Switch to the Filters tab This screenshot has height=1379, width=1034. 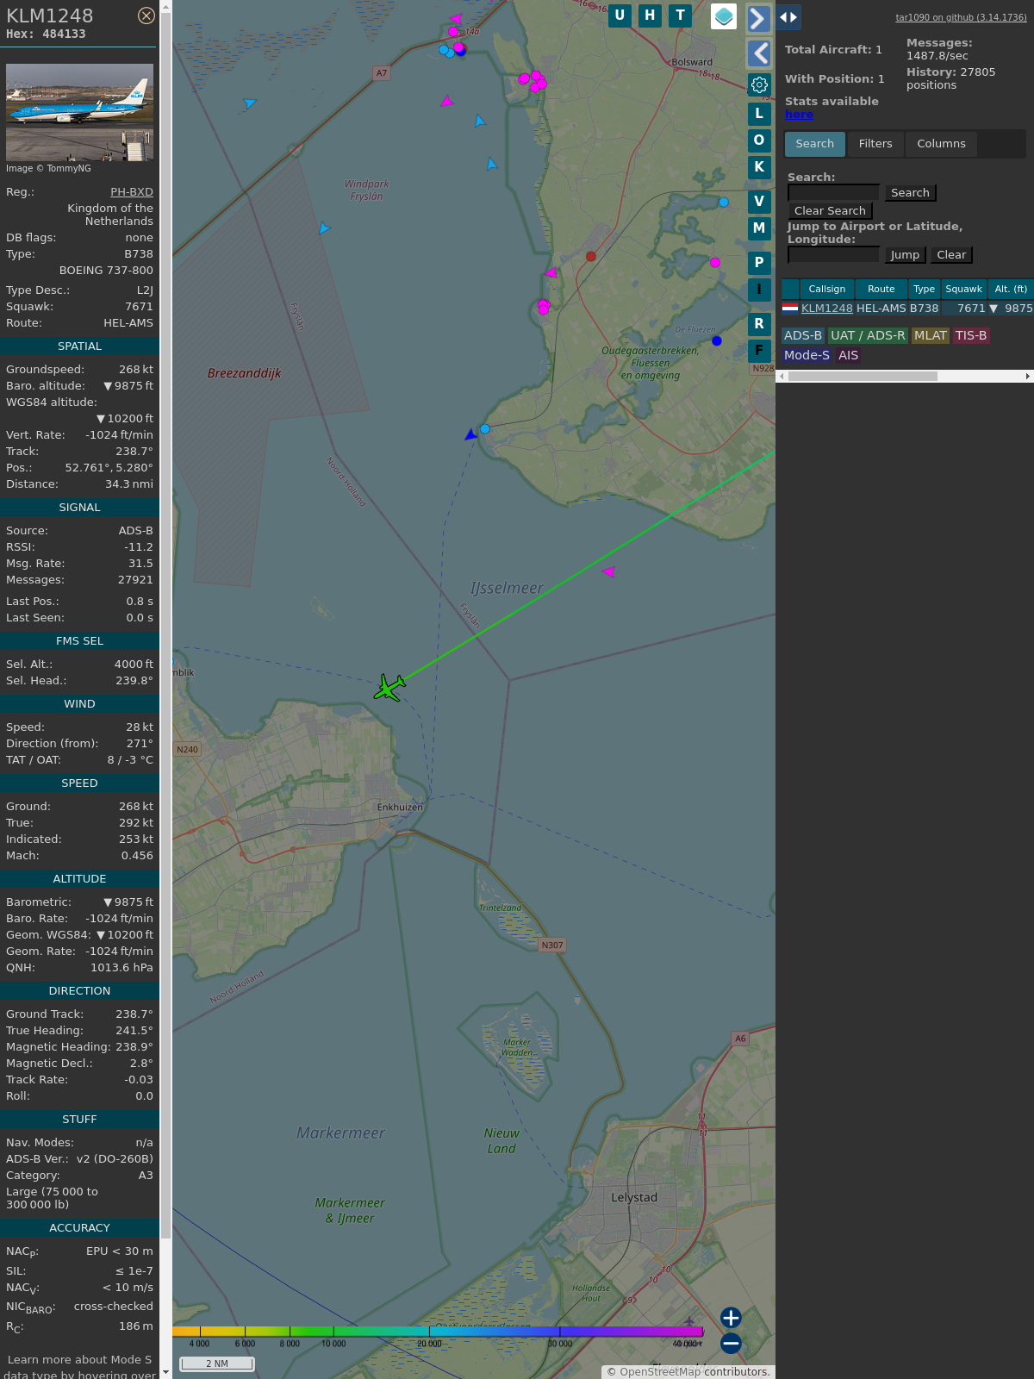tap(875, 144)
